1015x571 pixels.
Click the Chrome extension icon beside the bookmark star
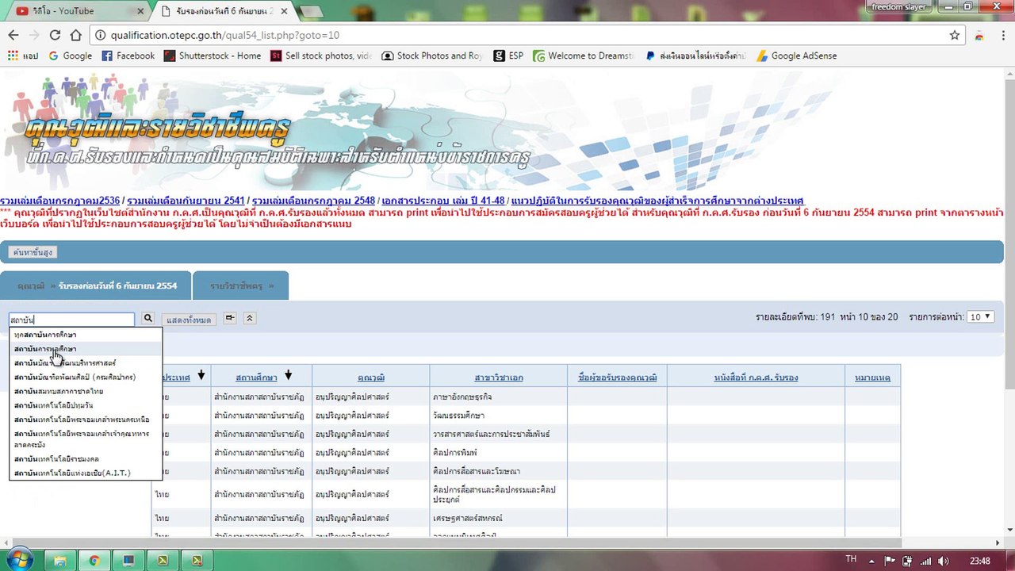979,35
